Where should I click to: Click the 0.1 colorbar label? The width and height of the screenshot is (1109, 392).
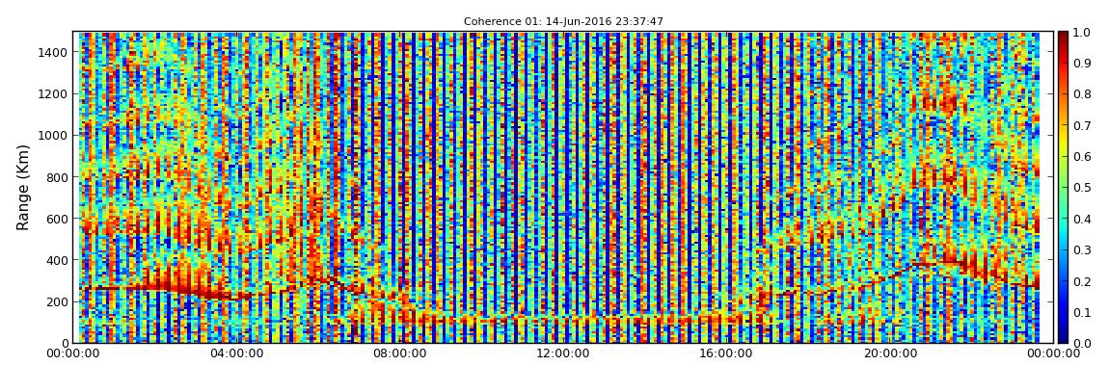tap(1081, 312)
